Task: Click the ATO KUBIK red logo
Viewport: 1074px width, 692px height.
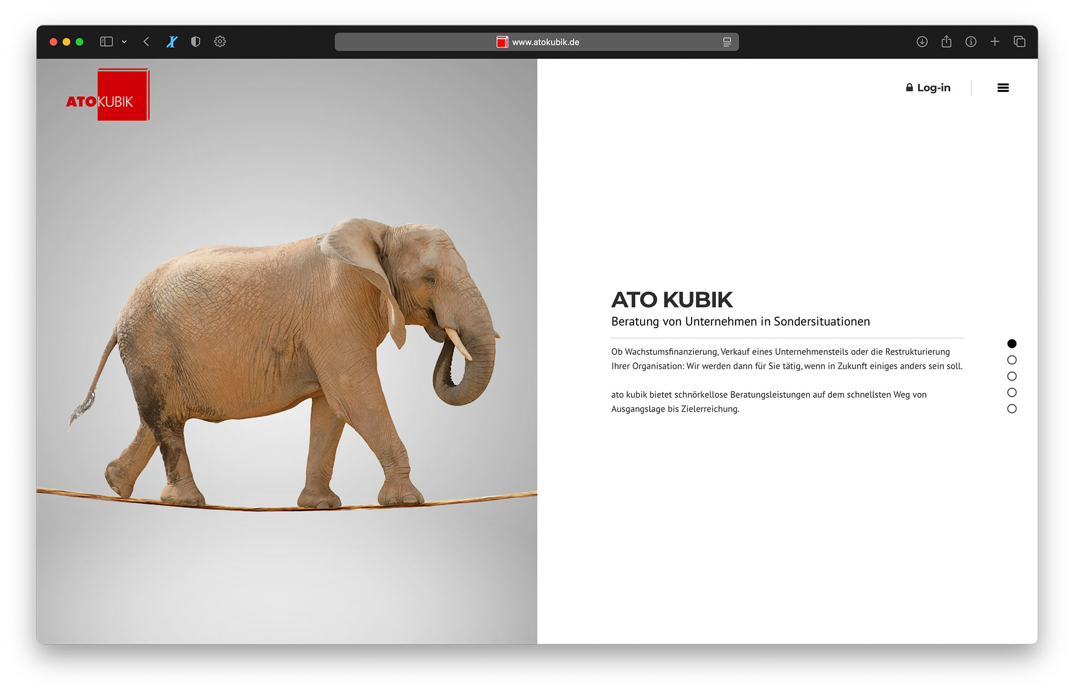Action: [107, 95]
